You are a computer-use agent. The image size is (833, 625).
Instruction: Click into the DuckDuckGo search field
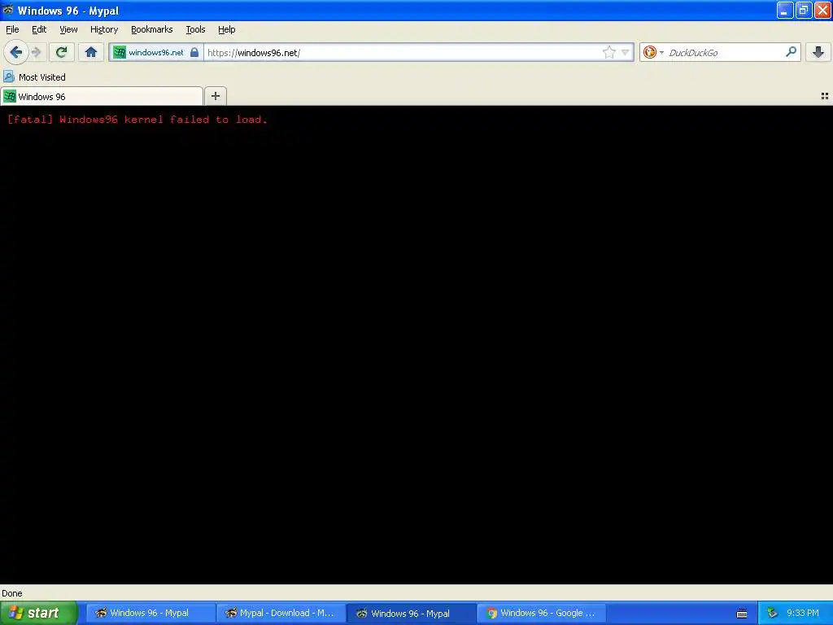click(x=725, y=52)
